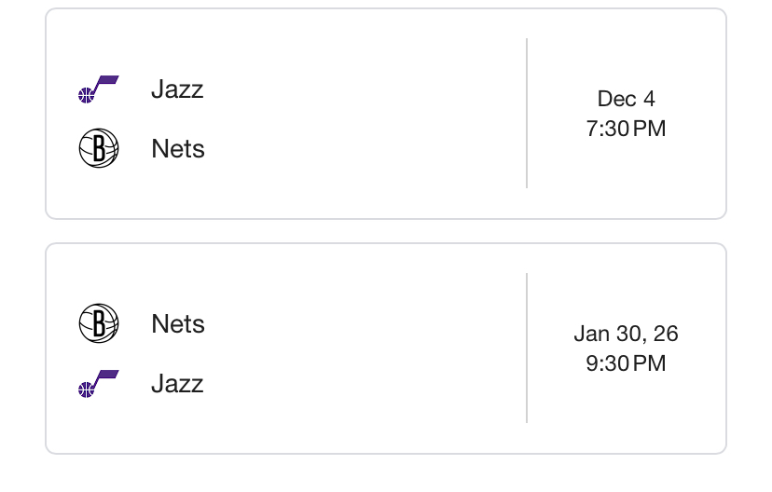Click the vertical divider in Dec 4 card
Image resolution: width=772 pixels, height=492 pixels.
coord(527,114)
